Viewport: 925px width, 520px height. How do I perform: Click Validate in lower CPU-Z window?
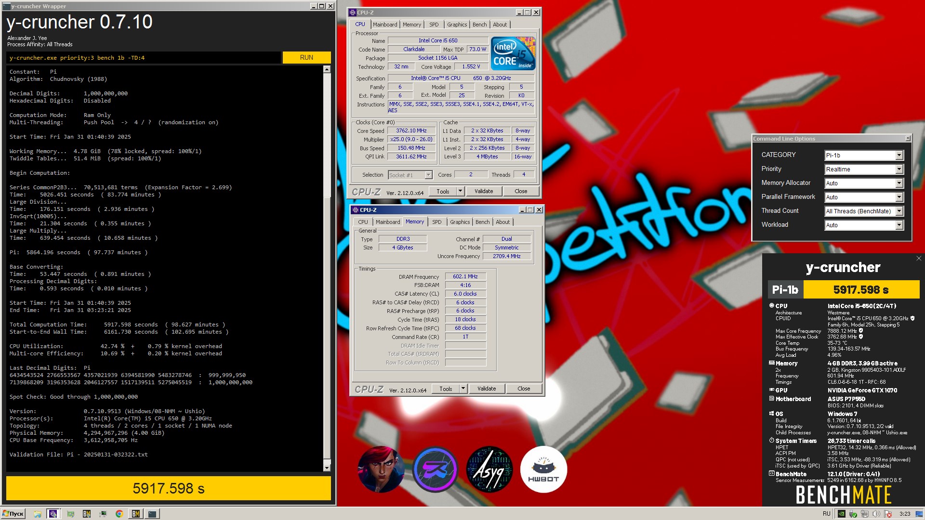[x=487, y=389]
